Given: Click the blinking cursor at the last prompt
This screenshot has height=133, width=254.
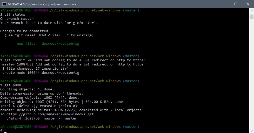Looking at the screenshot, I should 5,131.
